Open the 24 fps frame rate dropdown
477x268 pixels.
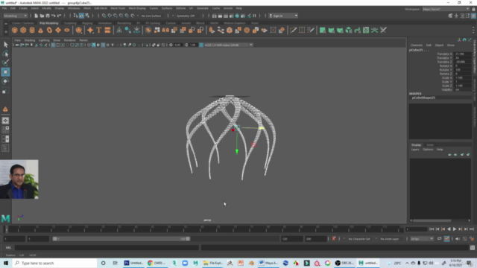click(422, 239)
